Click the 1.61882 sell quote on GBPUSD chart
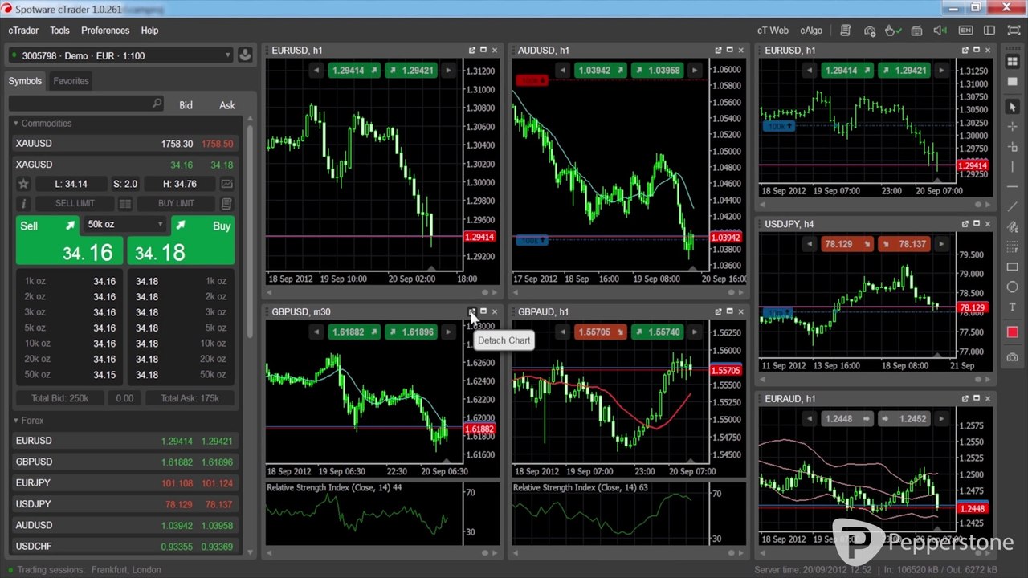 pyautogui.click(x=353, y=332)
